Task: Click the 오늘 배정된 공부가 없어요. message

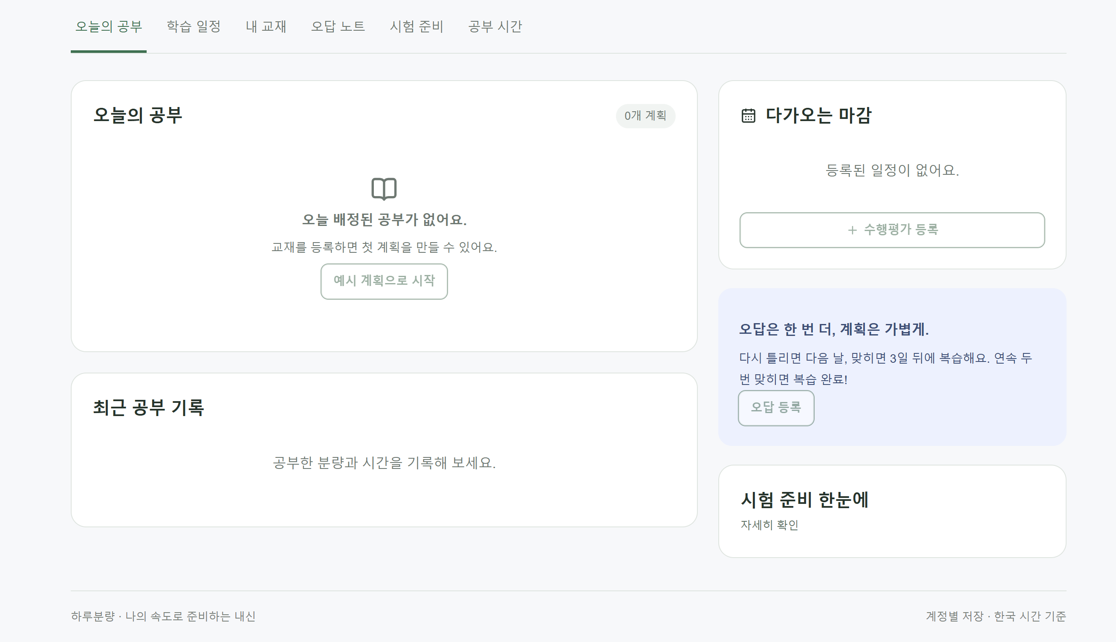Action: tap(384, 220)
